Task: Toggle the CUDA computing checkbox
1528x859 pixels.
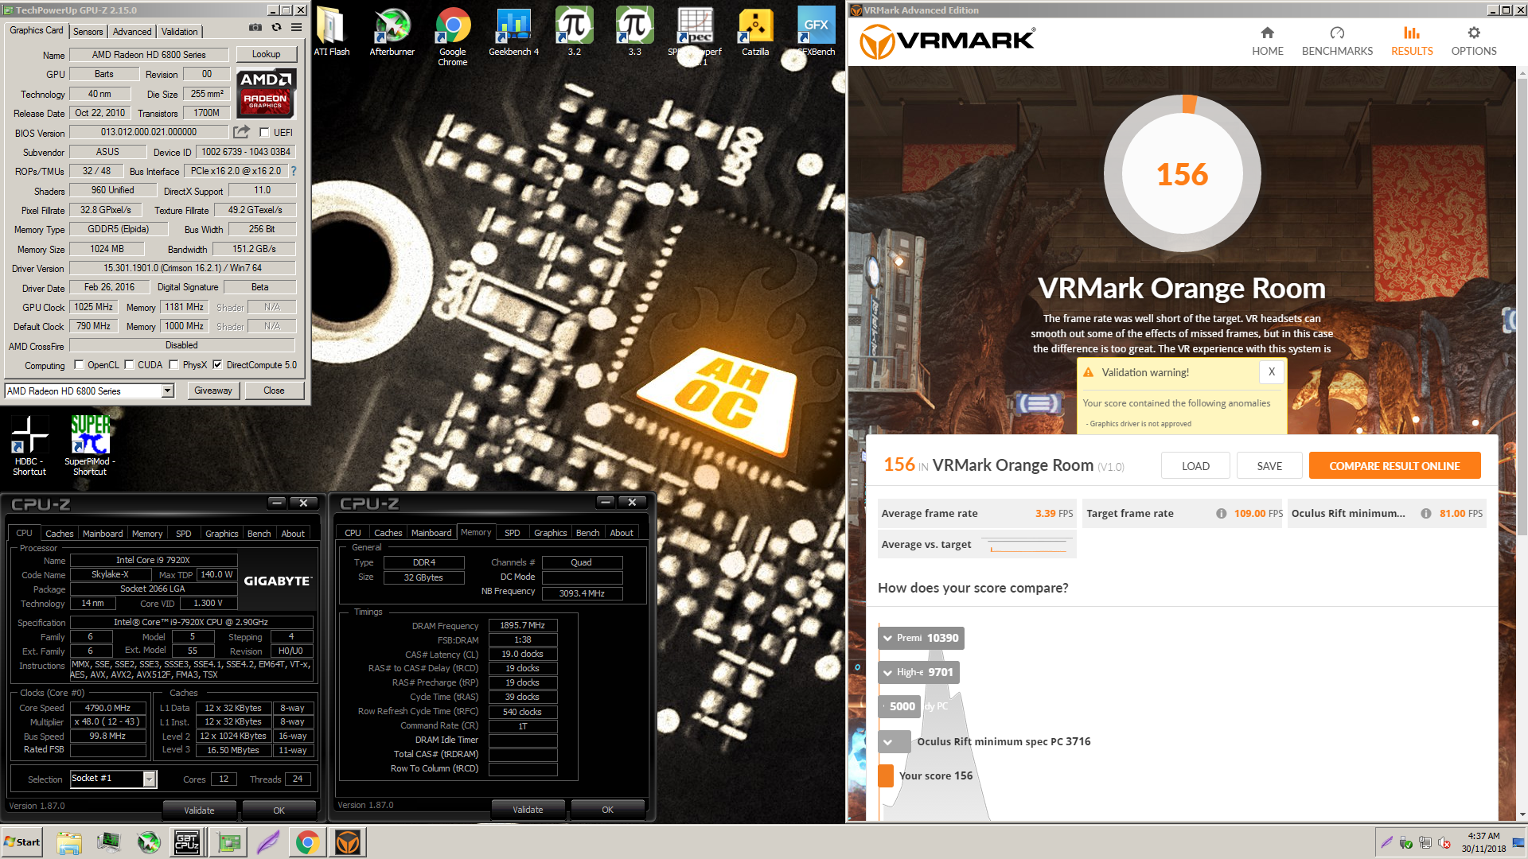Action: 129,365
